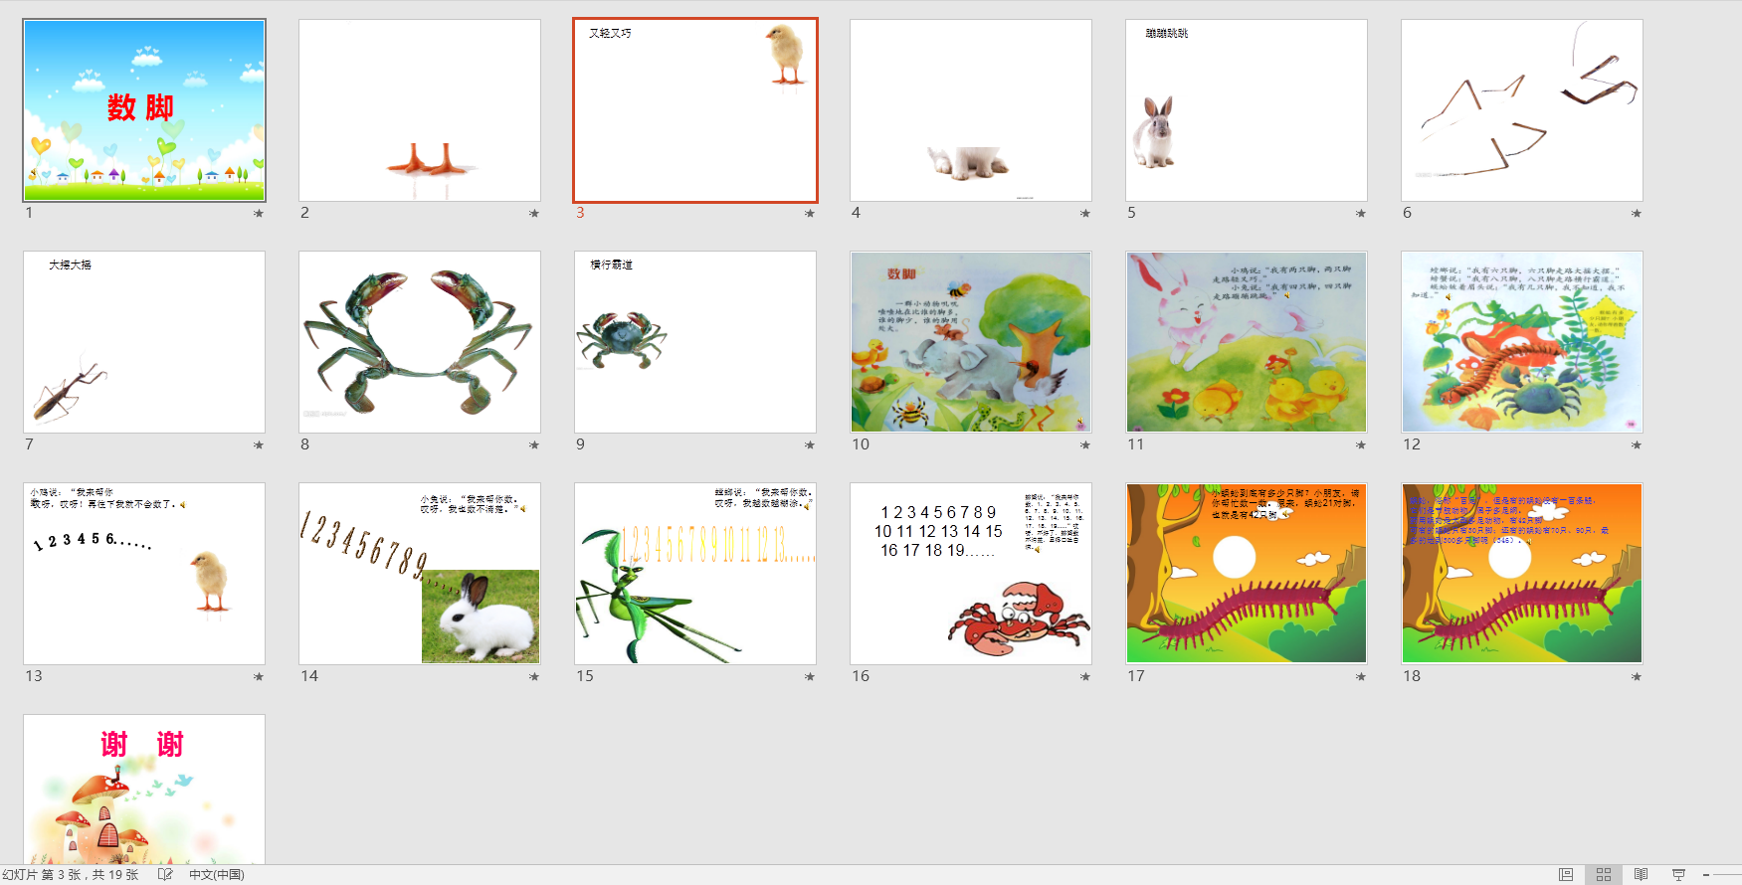Open Reading view from status bar

(x=1642, y=874)
